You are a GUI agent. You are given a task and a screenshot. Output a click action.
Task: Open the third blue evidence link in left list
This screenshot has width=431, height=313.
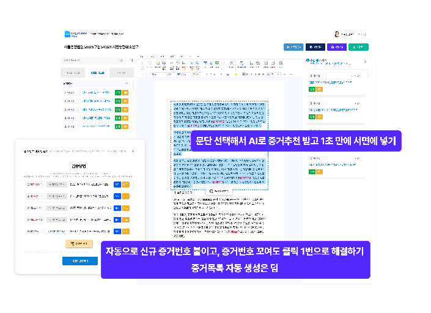97,109
